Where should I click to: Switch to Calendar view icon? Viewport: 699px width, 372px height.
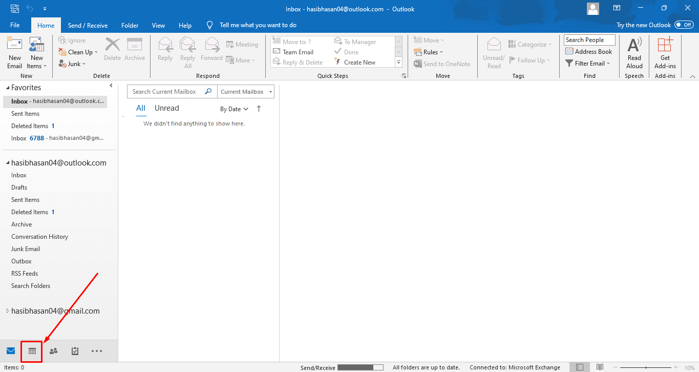pyautogui.click(x=32, y=351)
